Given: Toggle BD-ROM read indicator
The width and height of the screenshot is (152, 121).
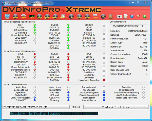Looking at the screenshot, I should [x=104, y=25].
